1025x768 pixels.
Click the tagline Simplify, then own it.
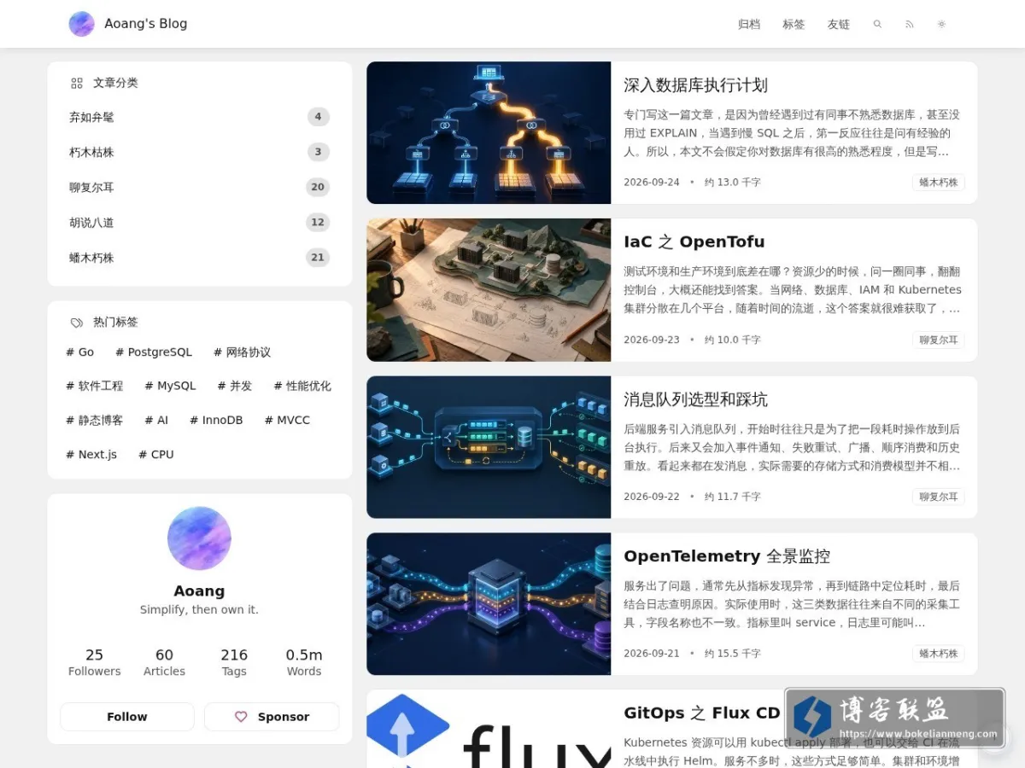(x=199, y=610)
